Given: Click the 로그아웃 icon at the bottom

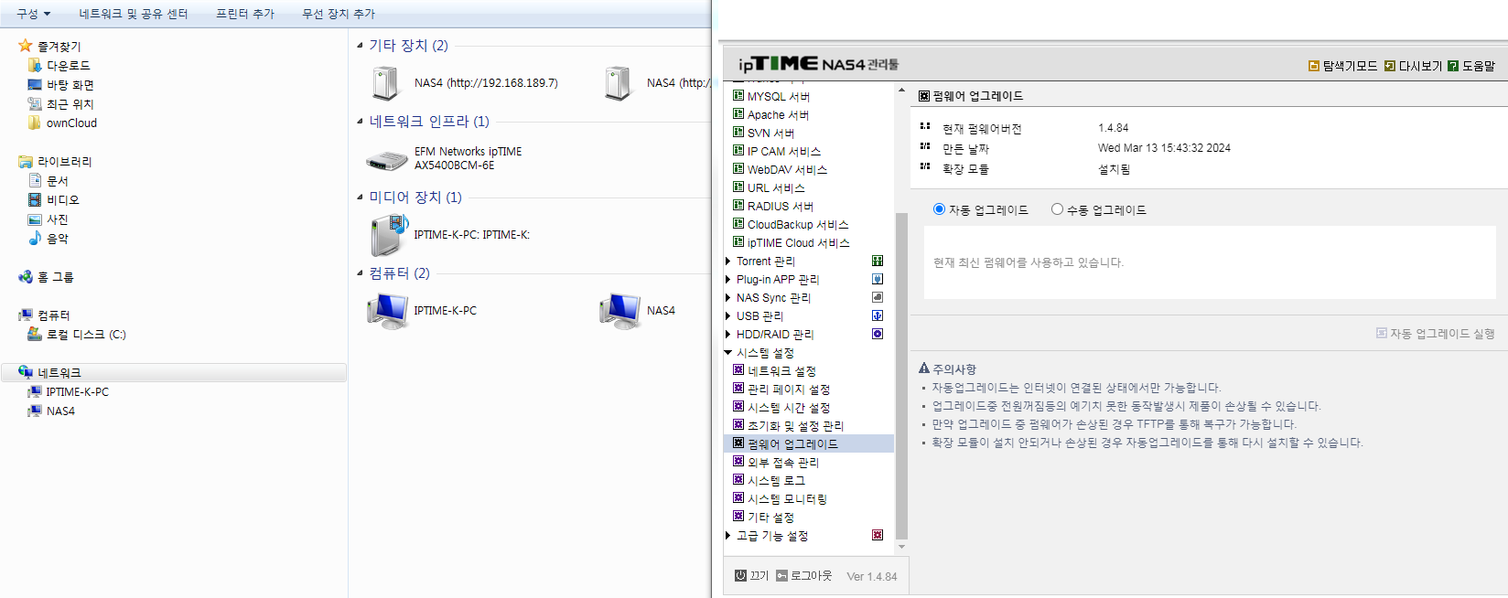Looking at the screenshot, I should [781, 575].
